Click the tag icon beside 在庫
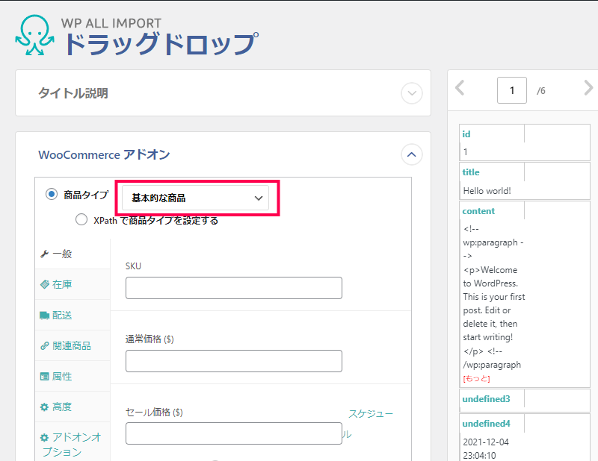The width and height of the screenshot is (598, 461). pos(45,284)
